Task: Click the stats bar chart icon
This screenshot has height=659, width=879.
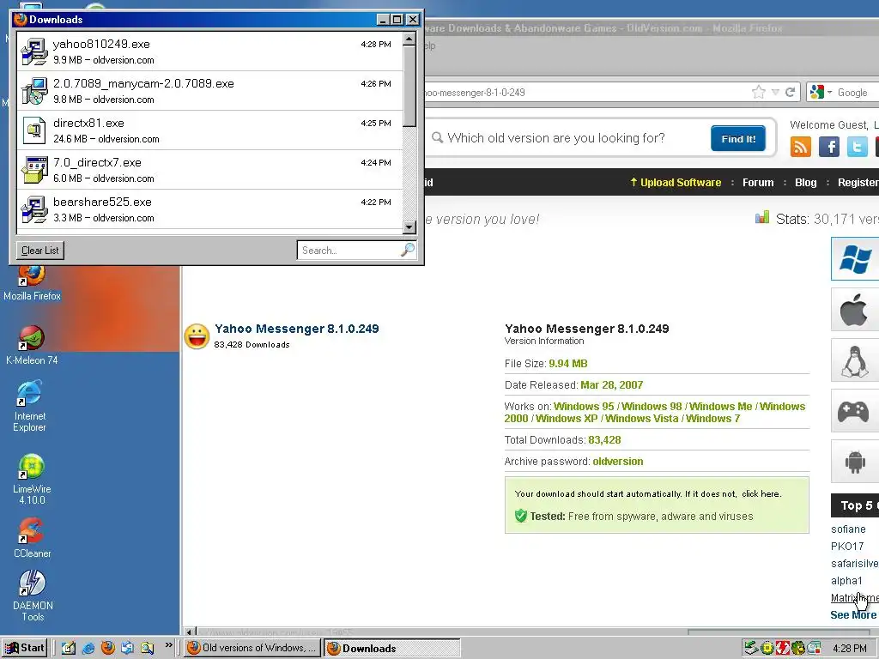Action: 762,218
